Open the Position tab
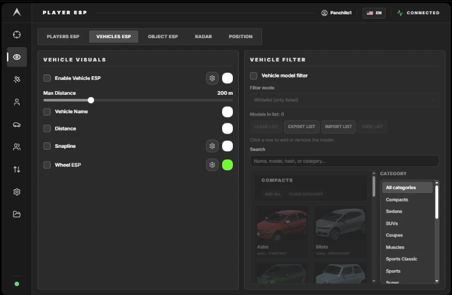452x295 pixels. tap(241, 36)
